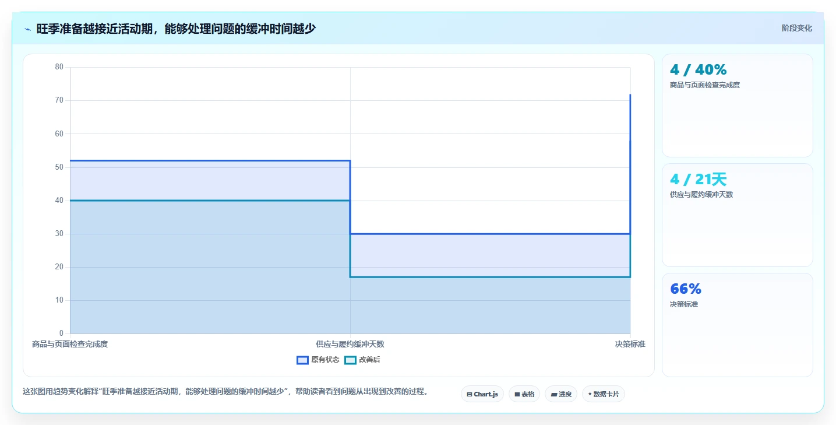Click the Chart.js tag chip
The height and width of the screenshot is (425, 836).
coord(482,394)
